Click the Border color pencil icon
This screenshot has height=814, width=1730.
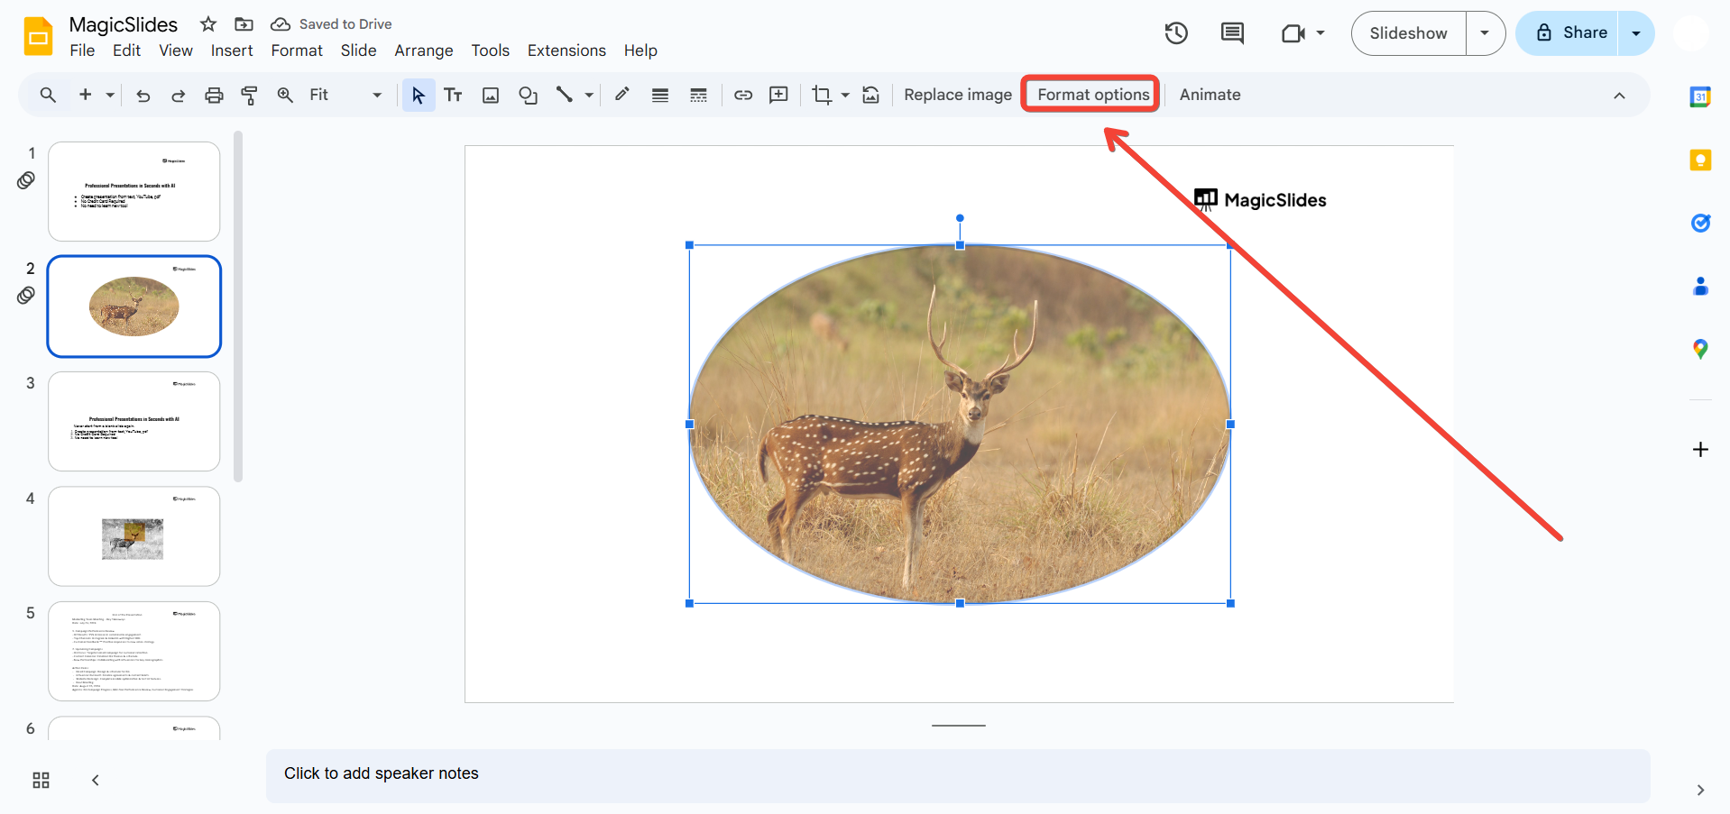[x=622, y=95]
